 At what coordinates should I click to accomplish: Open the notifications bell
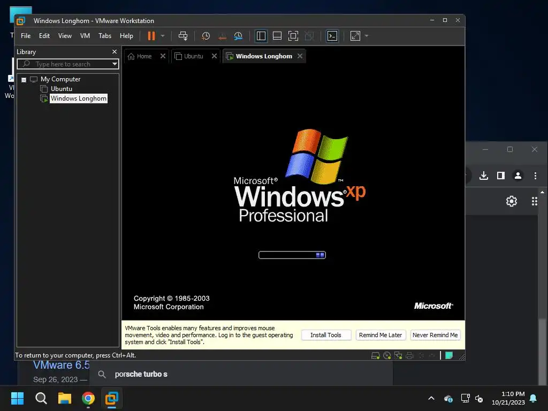[534, 398]
